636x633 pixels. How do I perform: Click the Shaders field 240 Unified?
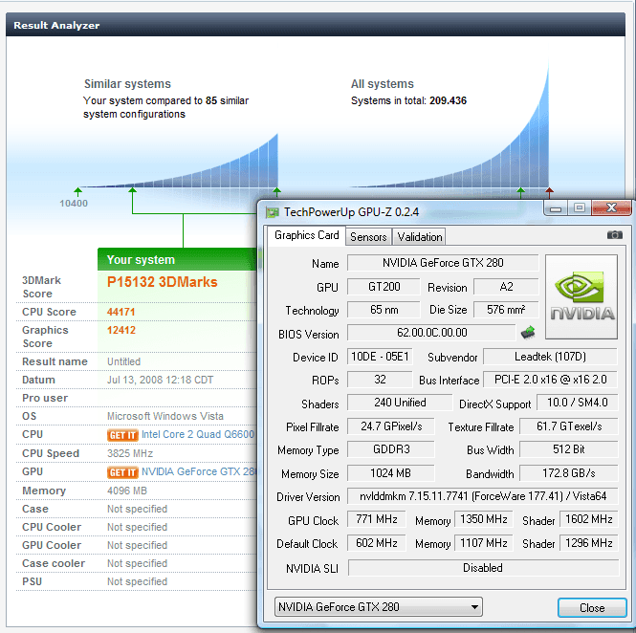400,403
